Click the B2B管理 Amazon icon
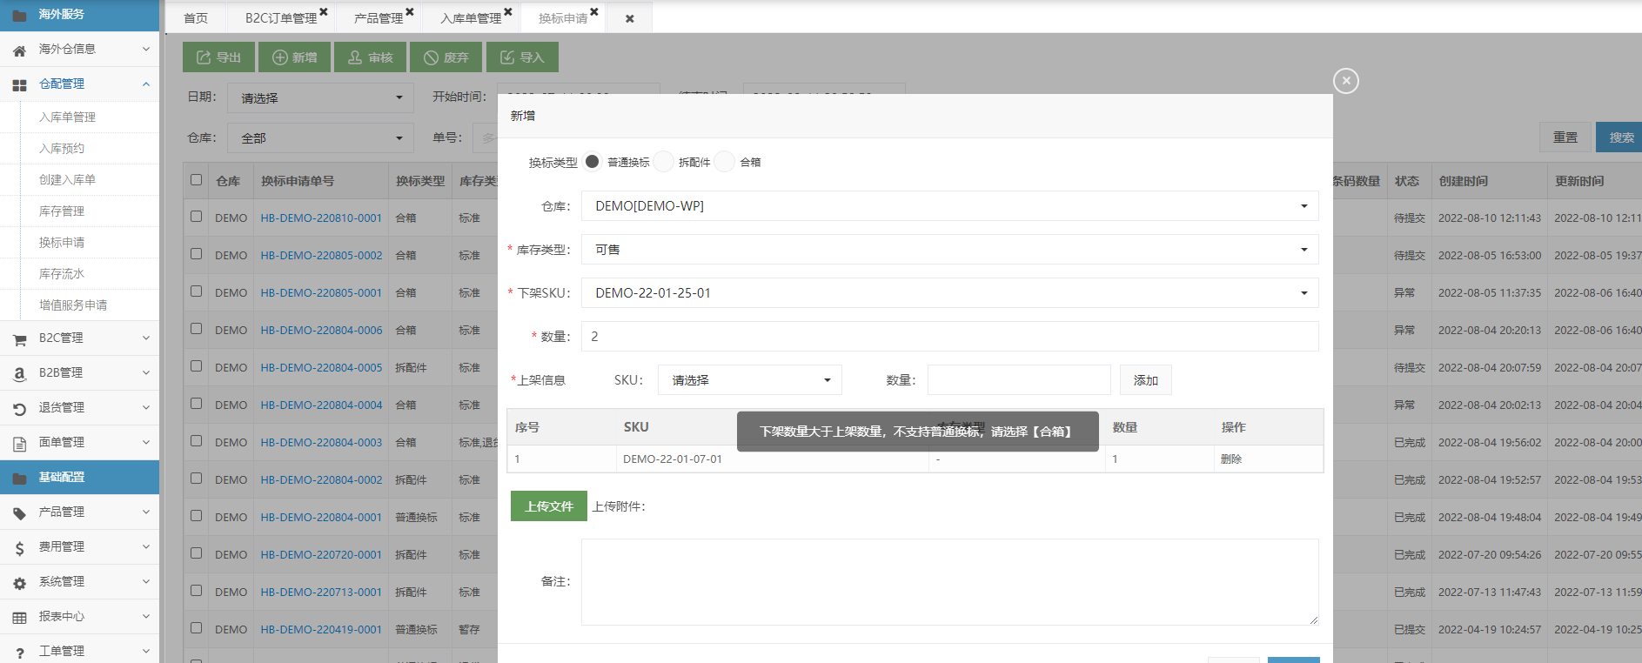The height and width of the screenshot is (663, 1642). 19,374
